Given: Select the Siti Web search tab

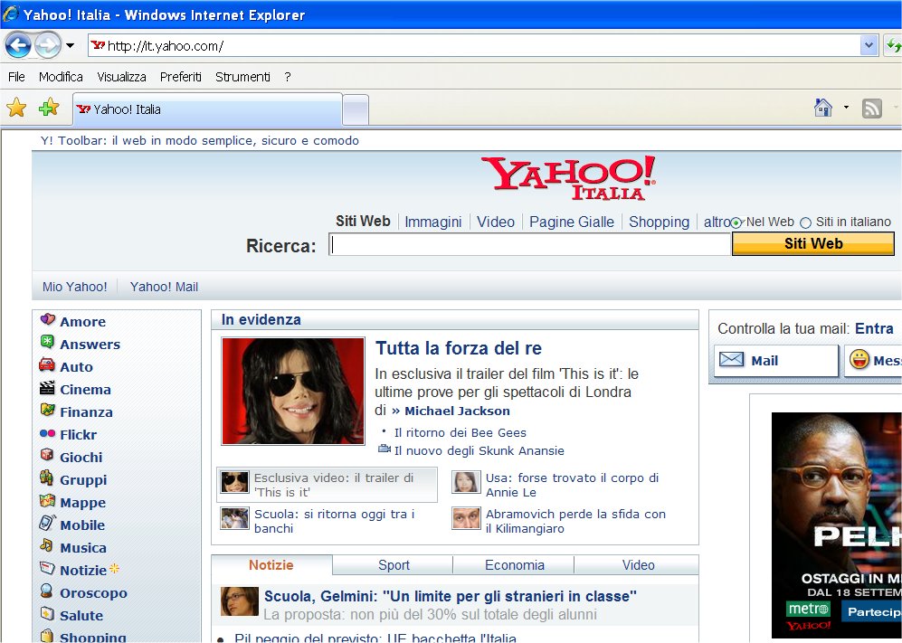Looking at the screenshot, I should tap(363, 222).
